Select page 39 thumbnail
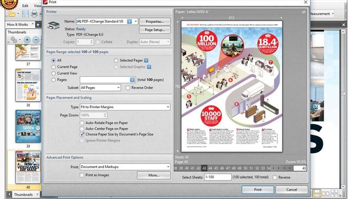The height and width of the screenshot is (199, 348). (28, 126)
